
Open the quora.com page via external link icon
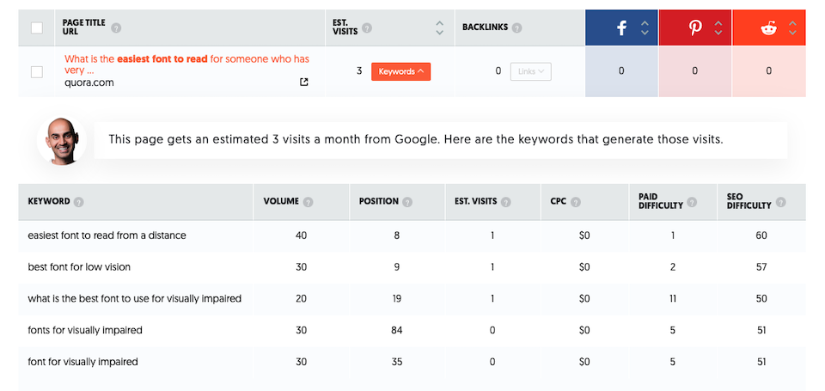303,82
